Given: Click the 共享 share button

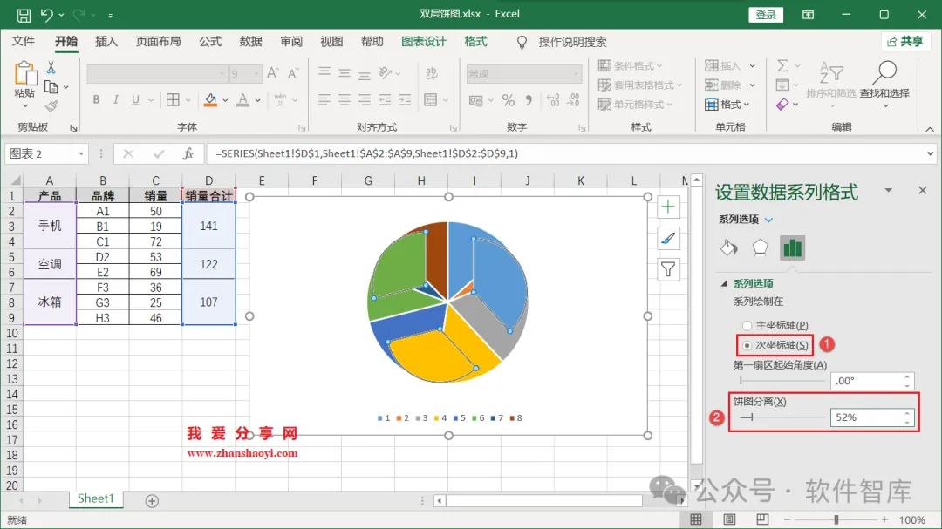Looking at the screenshot, I should click(905, 42).
